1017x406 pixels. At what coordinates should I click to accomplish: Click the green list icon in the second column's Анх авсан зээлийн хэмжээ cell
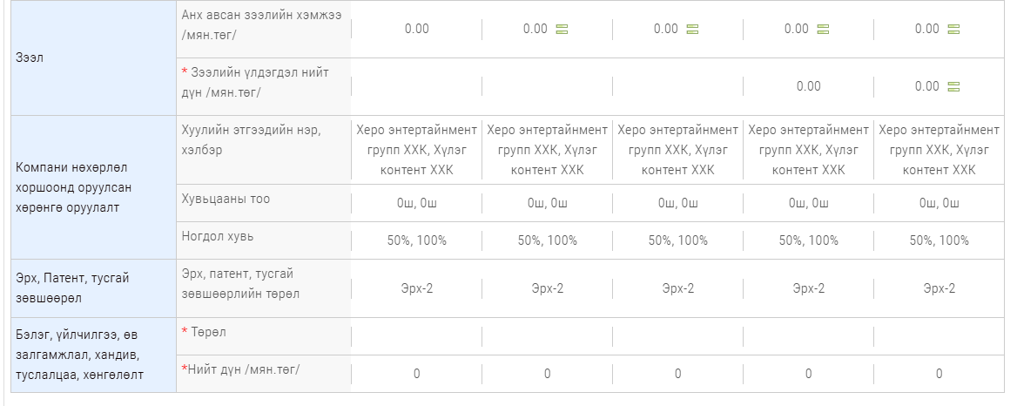(562, 29)
